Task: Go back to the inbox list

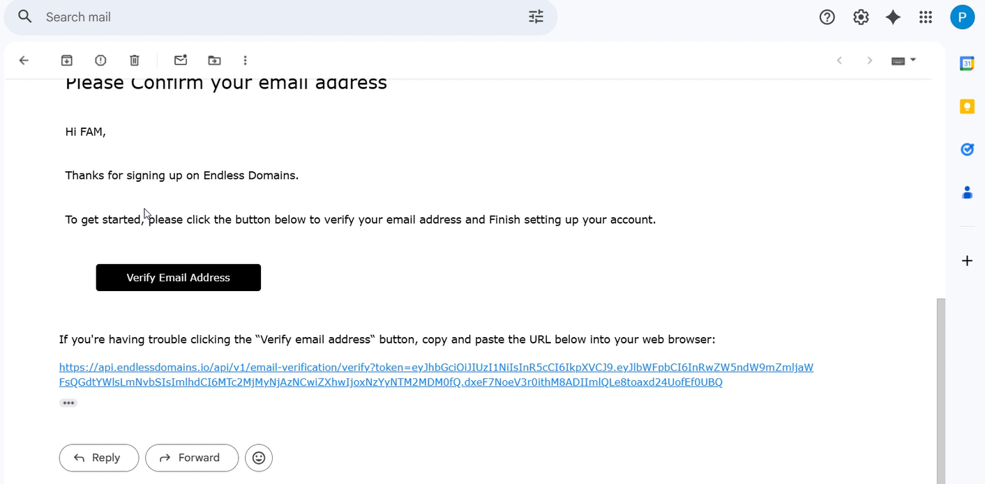Action: coord(24,61)
